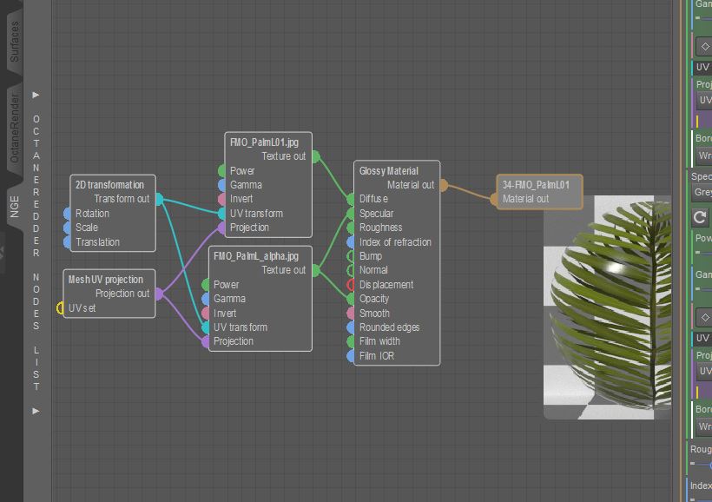Image resolution: width=712 pixels, height=502 pixels.
Task: Expand nodes list using arrow below LIST label
Action: pos(36,411)
